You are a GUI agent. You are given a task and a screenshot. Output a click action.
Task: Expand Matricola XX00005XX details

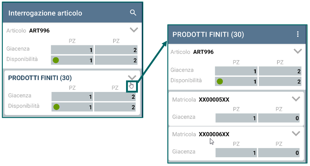(296, 99)
